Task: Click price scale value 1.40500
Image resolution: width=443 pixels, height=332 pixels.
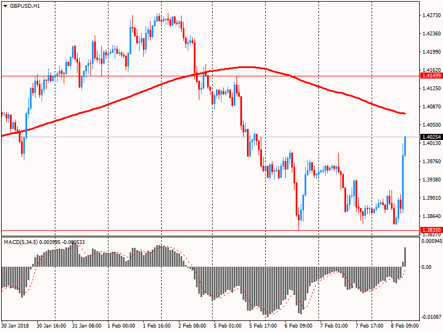Action: pos(431,125)
